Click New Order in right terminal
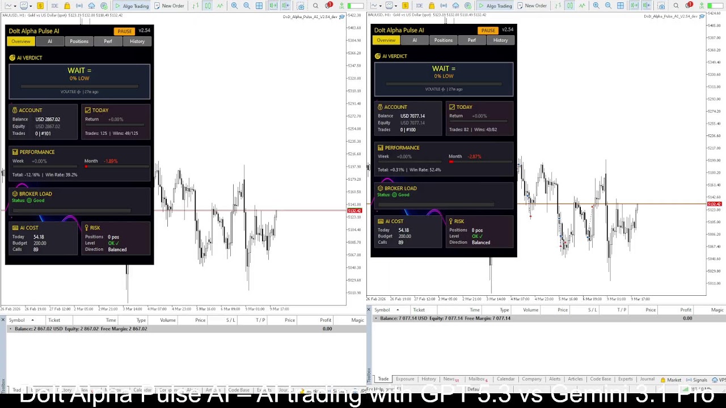726x408 pixels. click(x=531, y=6)
